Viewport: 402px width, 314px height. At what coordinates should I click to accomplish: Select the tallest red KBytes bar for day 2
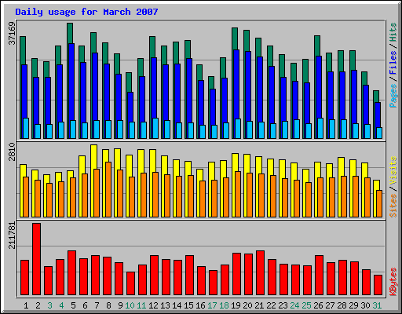coord(37,259)
